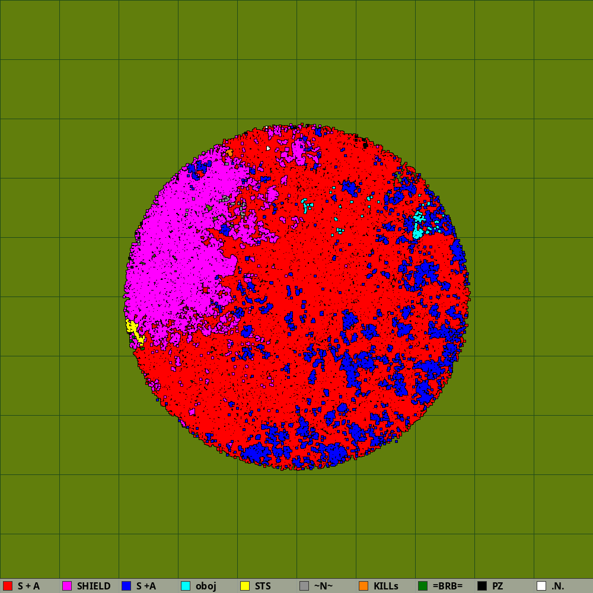Image resolution: width=593 pixels, height=593 pixels.
Task: Click the S +A label beside blue swatch
Action: tap(146, 586)
